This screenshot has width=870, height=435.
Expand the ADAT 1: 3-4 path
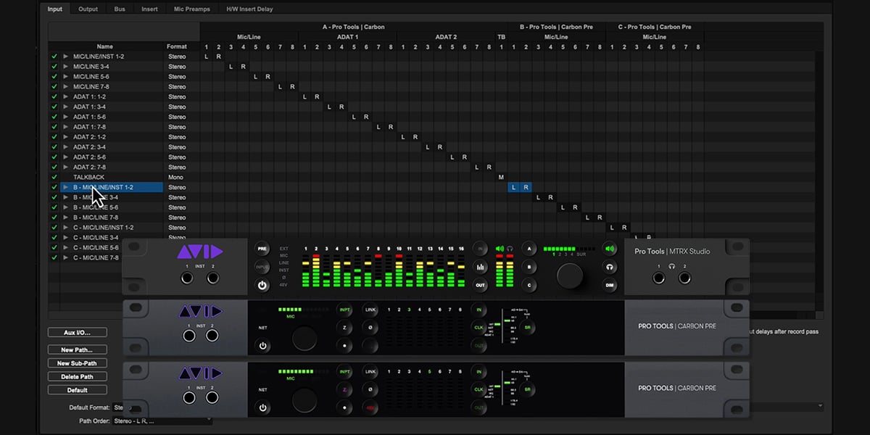(x=65, y=107)
